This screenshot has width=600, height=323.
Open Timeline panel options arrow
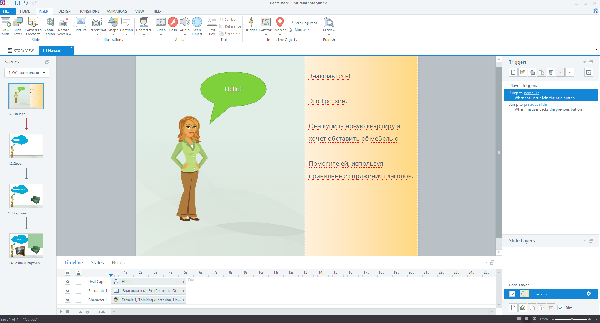point(486,263)
